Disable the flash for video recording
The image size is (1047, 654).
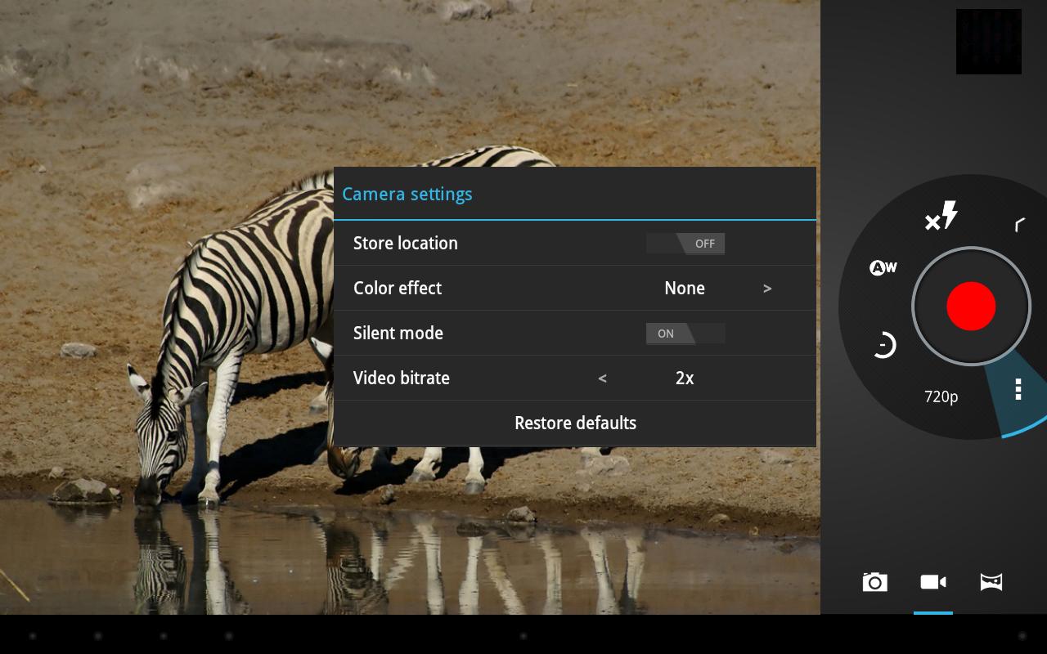(941, 216)
